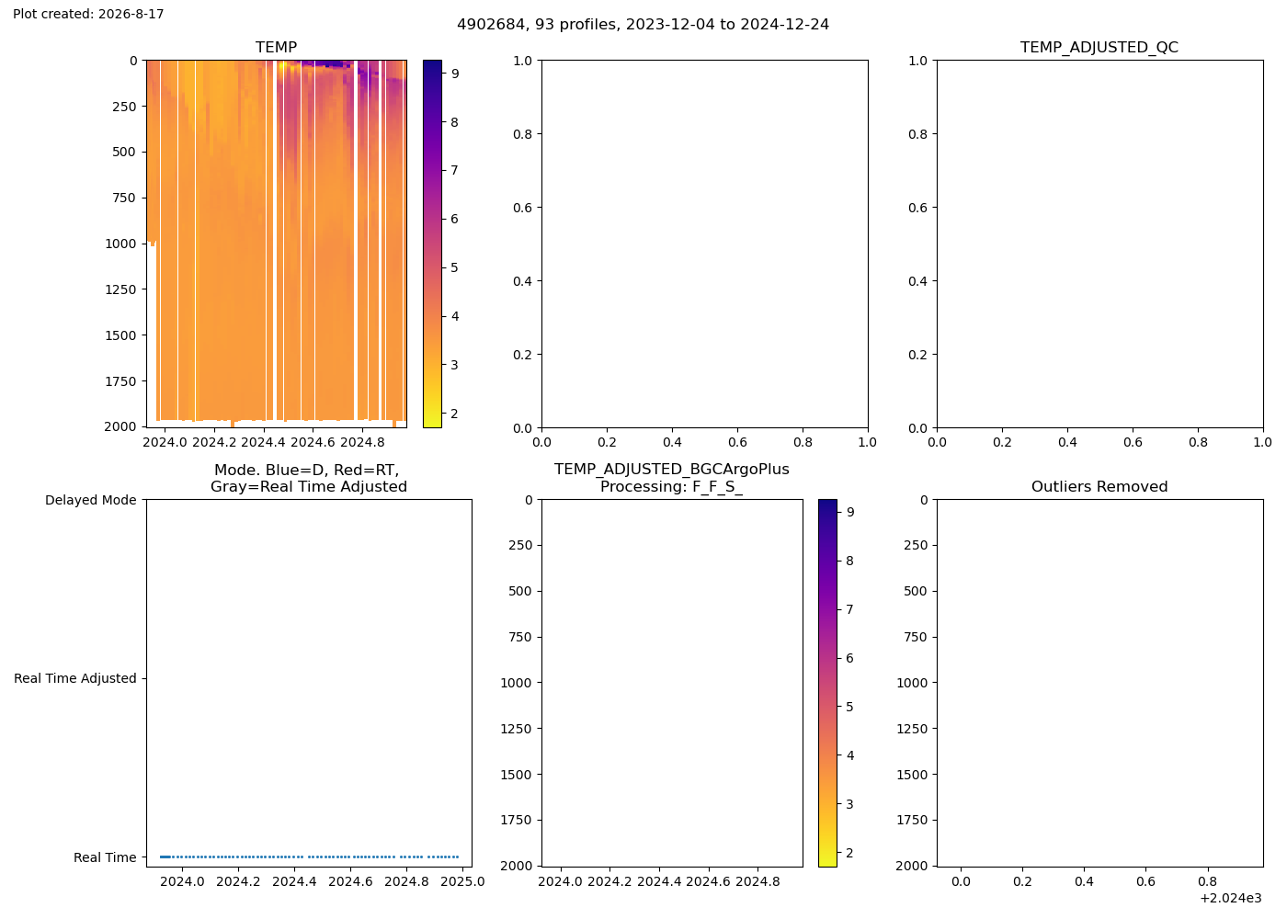The width and height of the screenshot is (1287, 919).
Task: Click the empty Outliers Removed axes area
Action: [x=1099, y=683]
